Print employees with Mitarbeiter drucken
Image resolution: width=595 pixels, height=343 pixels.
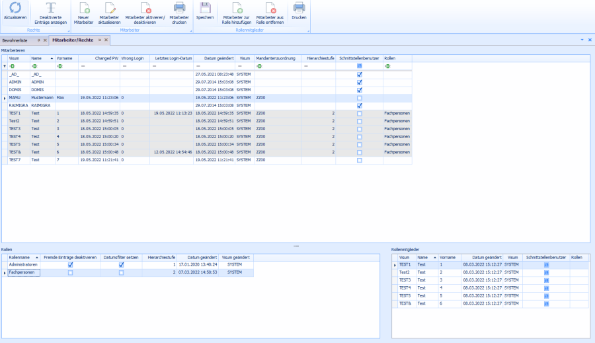coord(179,8)
